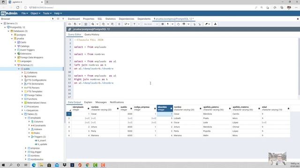Image resolution: width=300 pixels, height=168 pixels.
Task: Select the tr_update trigger item
Action: pos(42,144)
